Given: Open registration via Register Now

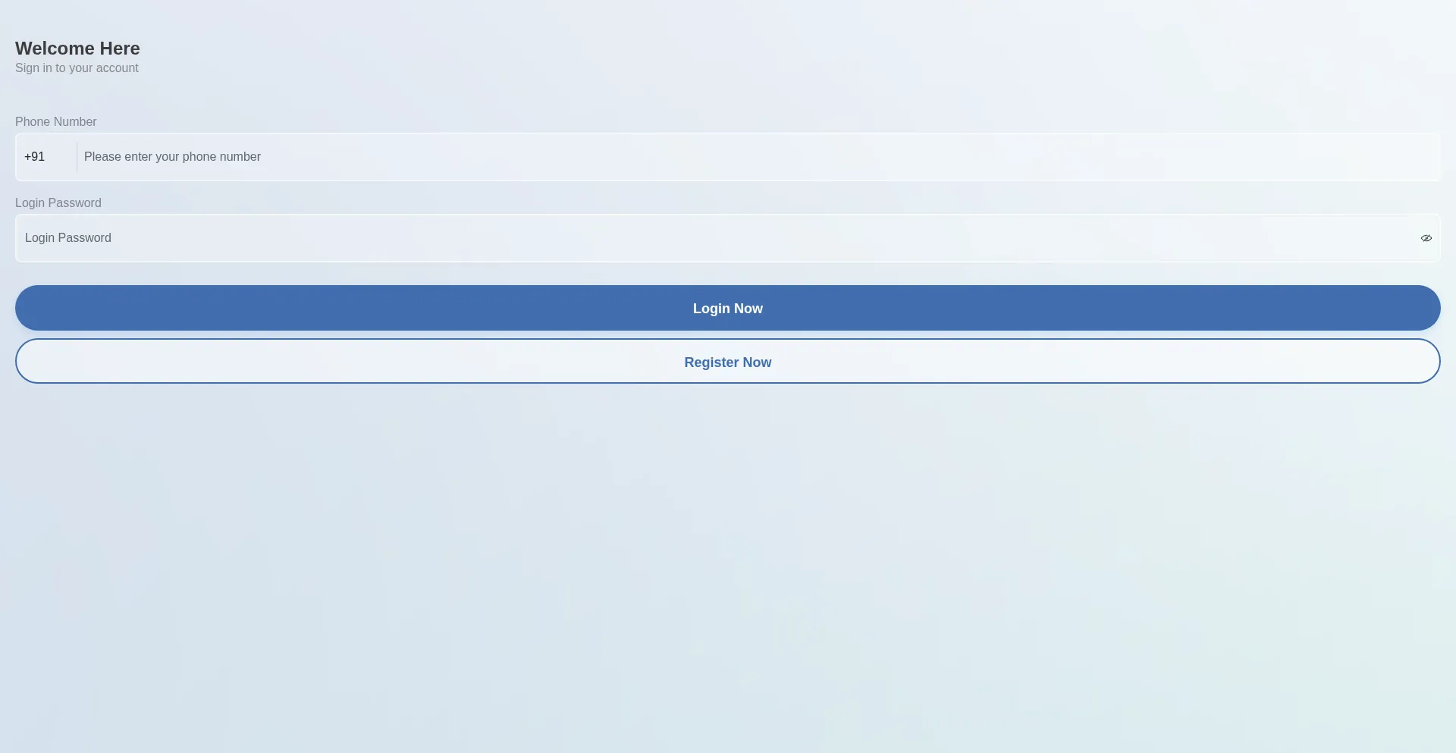Looking at the screenshot, I should [x=727, y=362].
